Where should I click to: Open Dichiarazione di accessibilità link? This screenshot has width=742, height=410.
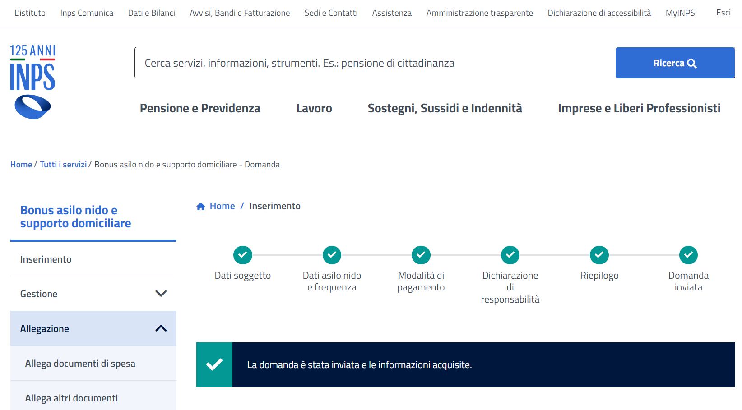click(599, 13)
